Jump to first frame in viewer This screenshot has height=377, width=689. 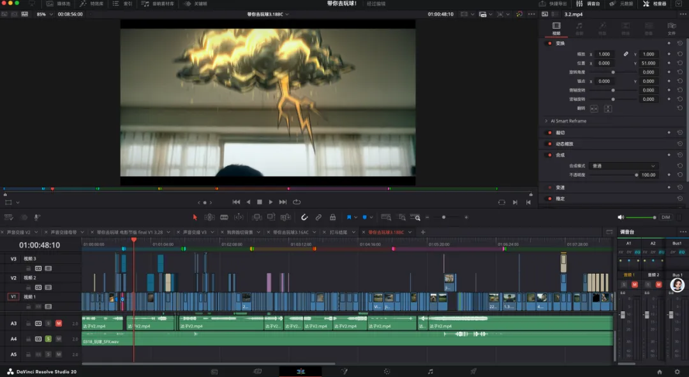click(x=236, y=202)
